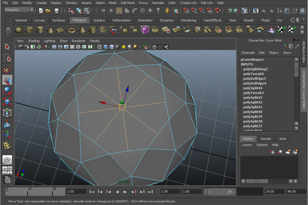308x205 pixels.
Task: Switch to the Surfaces shelf tab
Action: tap(59, 20)
